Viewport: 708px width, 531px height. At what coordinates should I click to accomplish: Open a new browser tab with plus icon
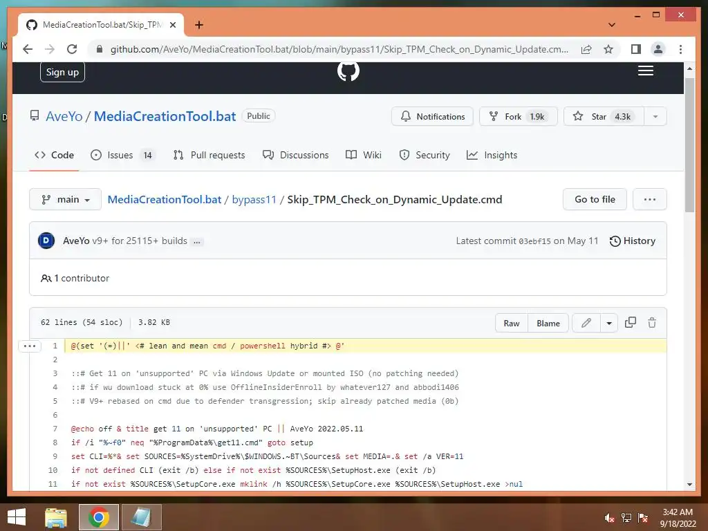coord(199,25)
